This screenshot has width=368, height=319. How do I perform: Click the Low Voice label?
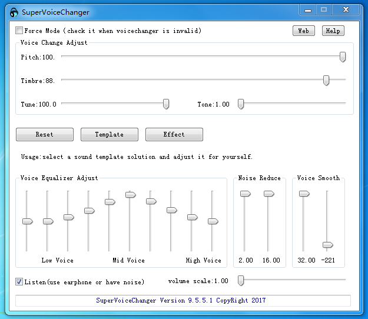(x=58, y=260)
